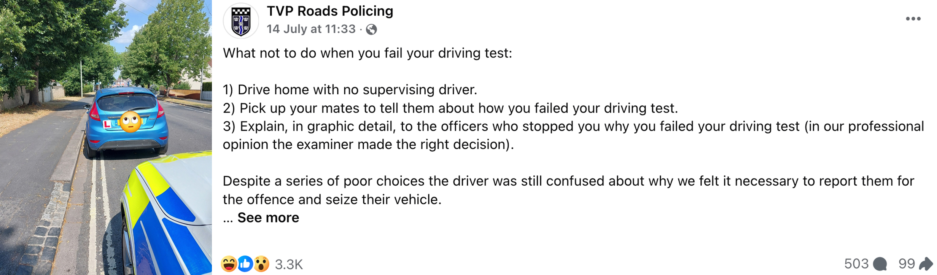This screenshot has width=937, height=275.
Task: Open the three-dots post options menu
Action: click(x=913, y=19)
